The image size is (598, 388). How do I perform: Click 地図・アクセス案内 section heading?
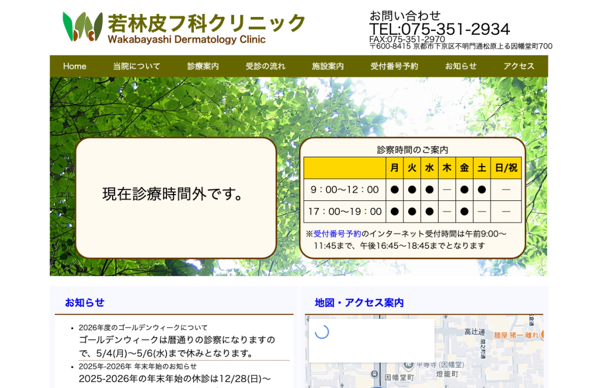pyautogui.click(x=359, y=302)
